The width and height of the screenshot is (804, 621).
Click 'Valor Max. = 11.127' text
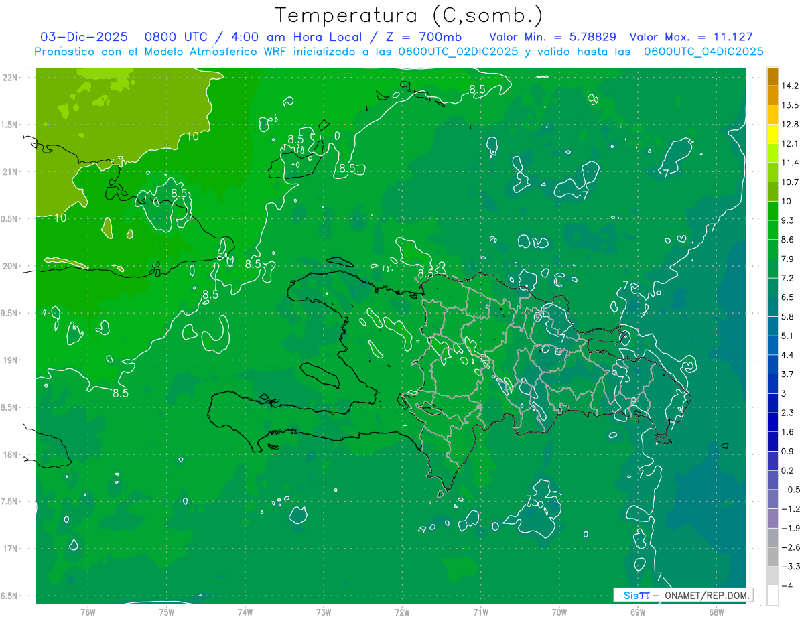tap(691, 37)
